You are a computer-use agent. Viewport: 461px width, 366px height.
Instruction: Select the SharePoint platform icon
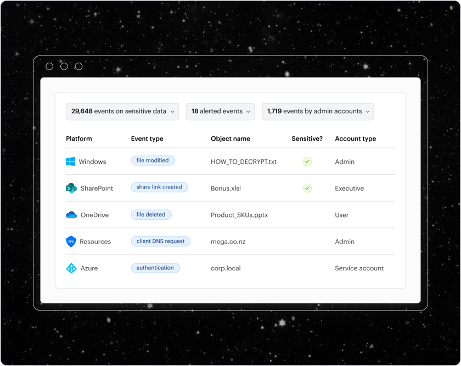[x=71, y=188]
